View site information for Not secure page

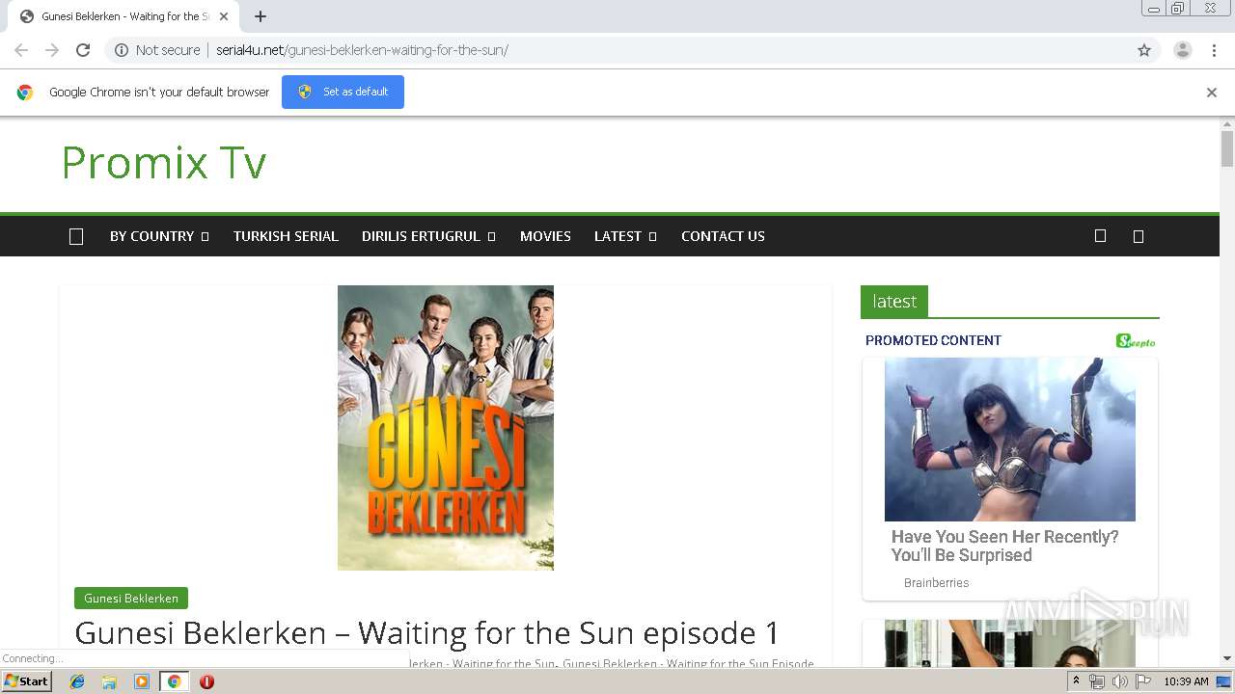157,50
